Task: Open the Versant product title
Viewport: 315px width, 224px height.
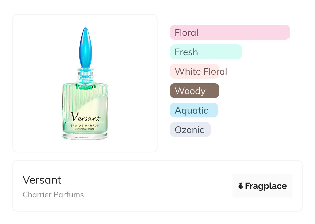Action: click(42, 180)
